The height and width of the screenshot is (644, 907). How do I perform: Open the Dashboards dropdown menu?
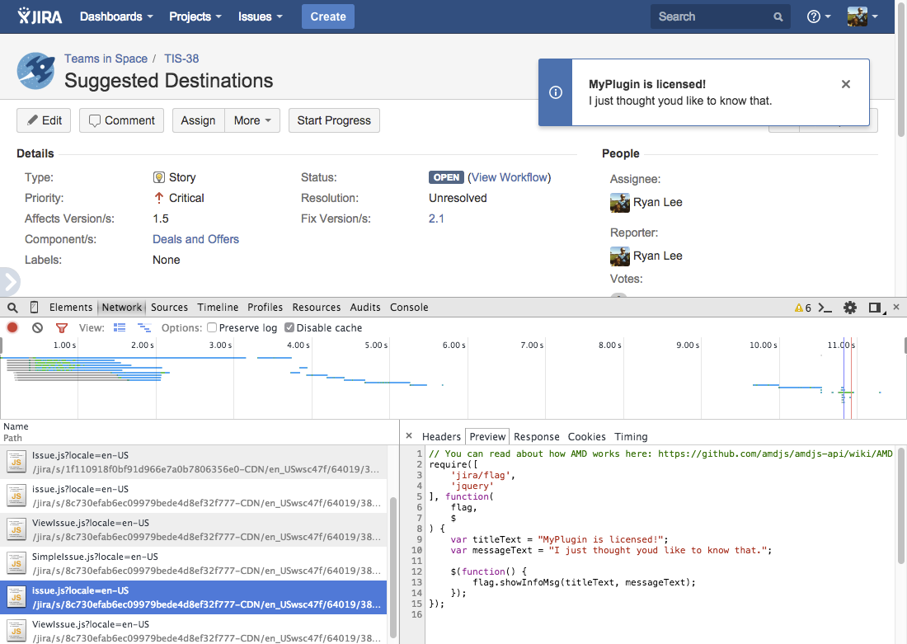116,16
